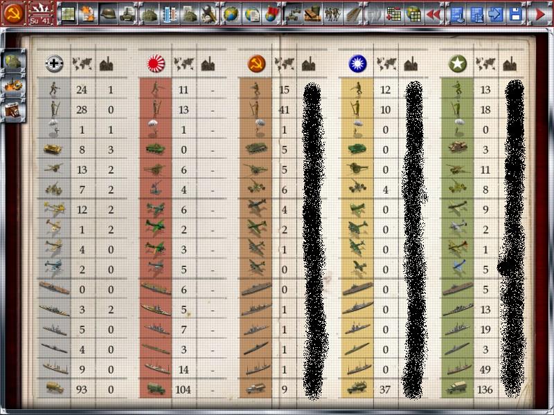554x415 pixels.
Task: Click the group of soldiers toolbar icon
Action: tap(333, 14)
